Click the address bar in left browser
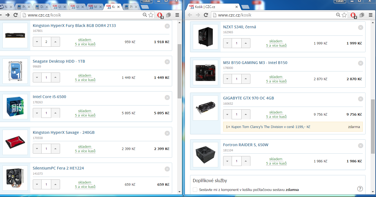Image resolution: width=376 pixels, height=197 pixels. pyautogui.click(x=83, y=15)
